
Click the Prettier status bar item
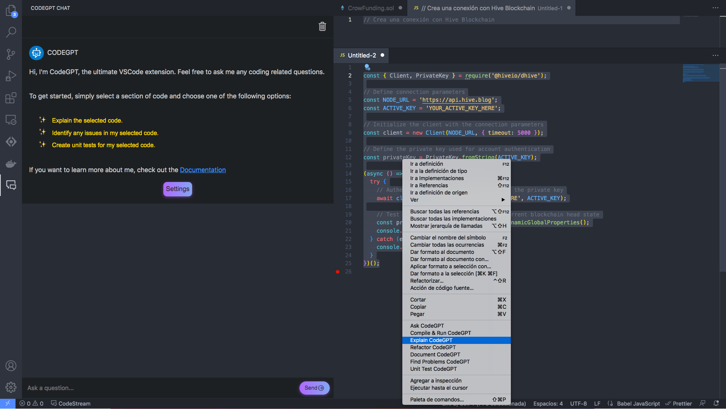click(x=679, y=404)
